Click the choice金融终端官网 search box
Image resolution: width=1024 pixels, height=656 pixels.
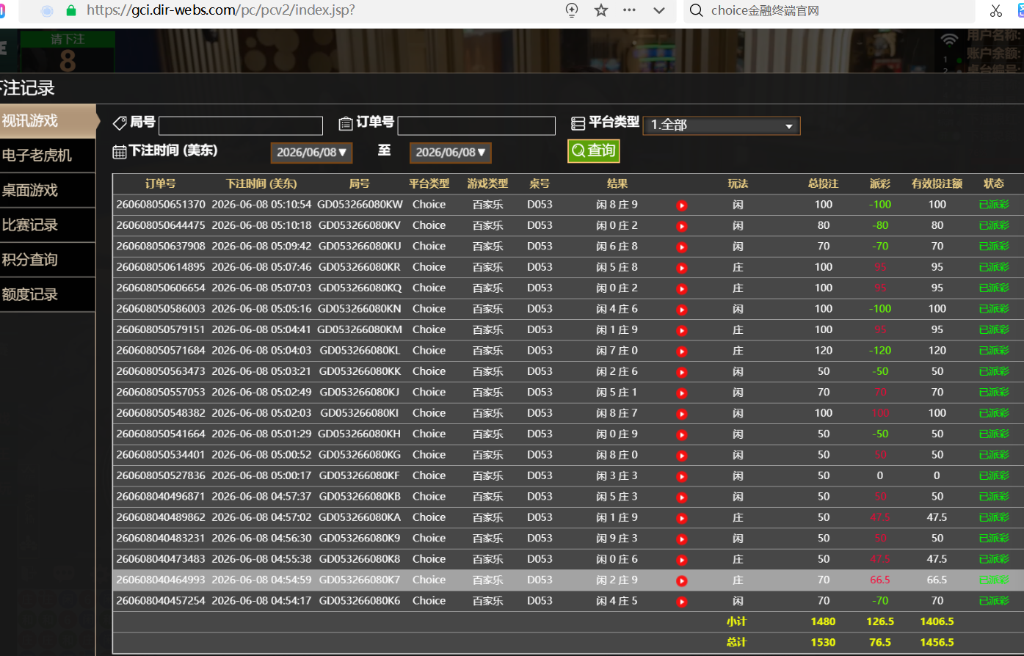pyautogui.click(x=829, y=10)
